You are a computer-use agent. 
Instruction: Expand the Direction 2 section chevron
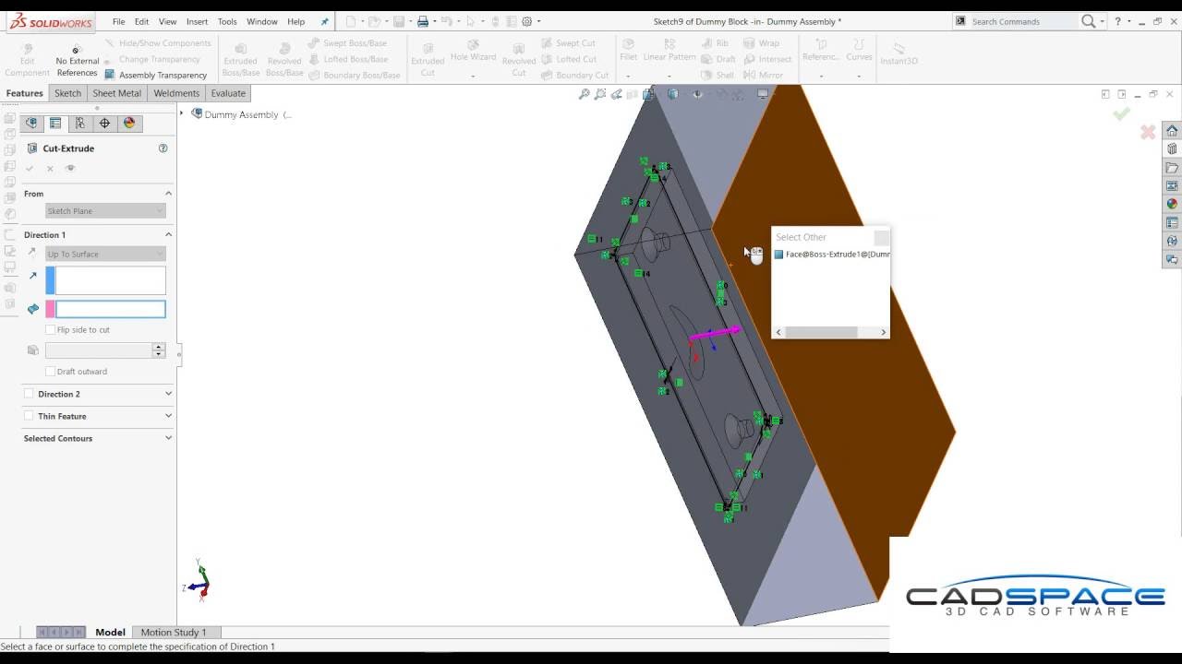tap(168, 394)
